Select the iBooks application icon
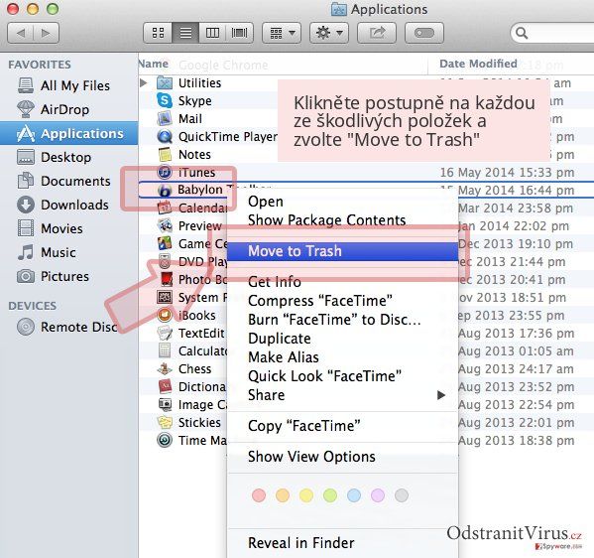The image size is (594, 558). click(165, 315)
